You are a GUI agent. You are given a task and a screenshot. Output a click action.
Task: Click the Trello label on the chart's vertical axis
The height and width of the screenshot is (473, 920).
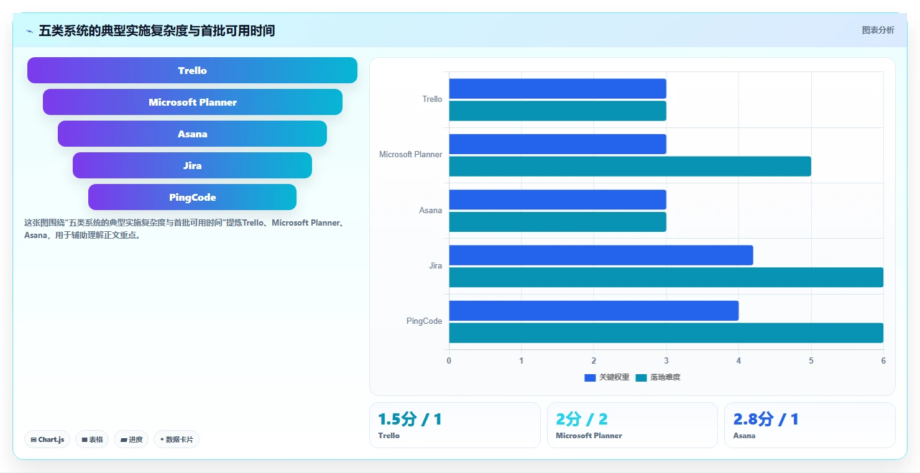pyautogui.click(x=432, y=99)
